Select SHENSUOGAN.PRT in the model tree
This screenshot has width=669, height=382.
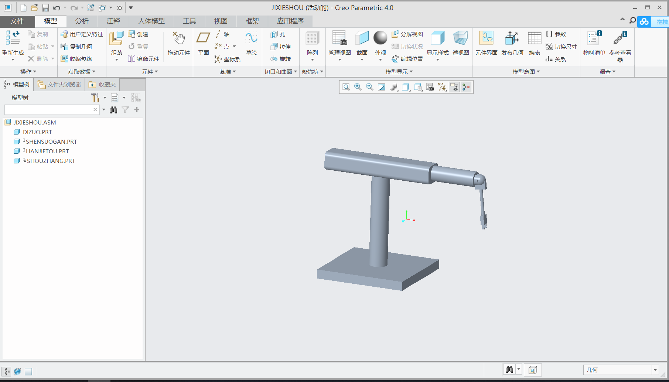point(51,141)
